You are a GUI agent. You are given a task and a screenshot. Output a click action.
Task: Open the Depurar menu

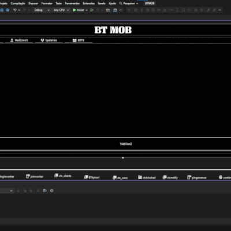(x=33, y=3)
